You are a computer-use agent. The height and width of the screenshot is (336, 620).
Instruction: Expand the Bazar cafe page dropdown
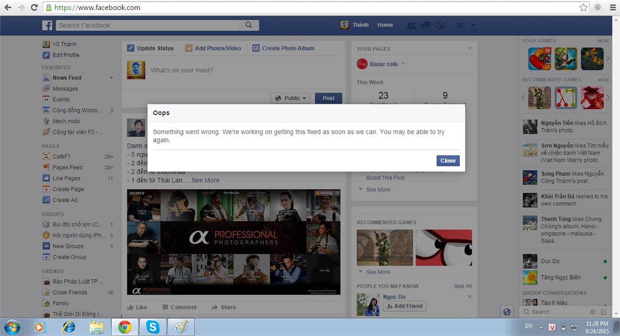pyautogui.click(x=403, y=64)
